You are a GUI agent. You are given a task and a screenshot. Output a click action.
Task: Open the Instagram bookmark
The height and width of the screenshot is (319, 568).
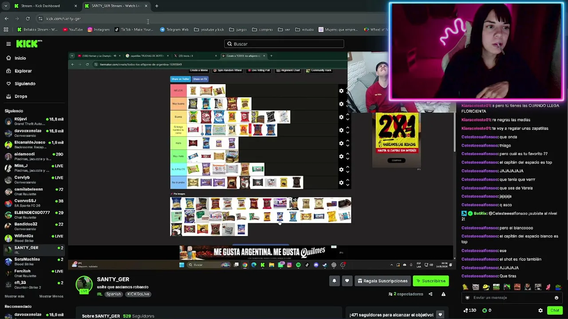[99, 30]
